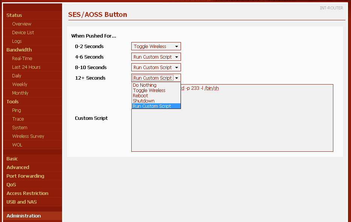Open the USB and NAS section
351x222 pixels.
pos(21,202)
